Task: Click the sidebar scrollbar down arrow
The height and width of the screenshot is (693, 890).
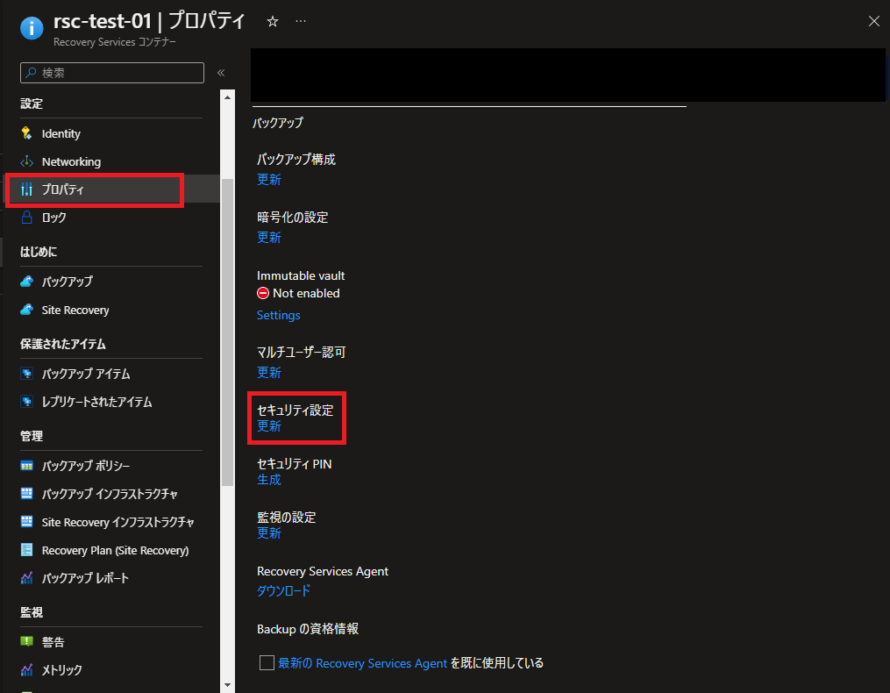Action: coord(228,685)
